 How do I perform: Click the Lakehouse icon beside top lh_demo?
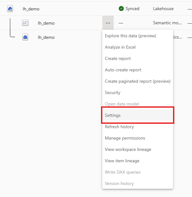(10, 9)
